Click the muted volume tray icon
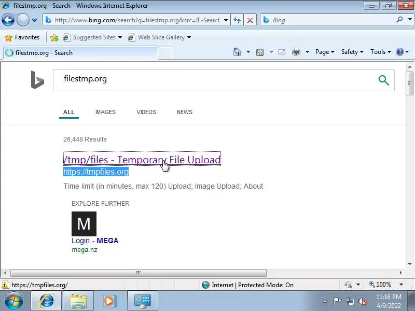 click(x=363, y=301)
